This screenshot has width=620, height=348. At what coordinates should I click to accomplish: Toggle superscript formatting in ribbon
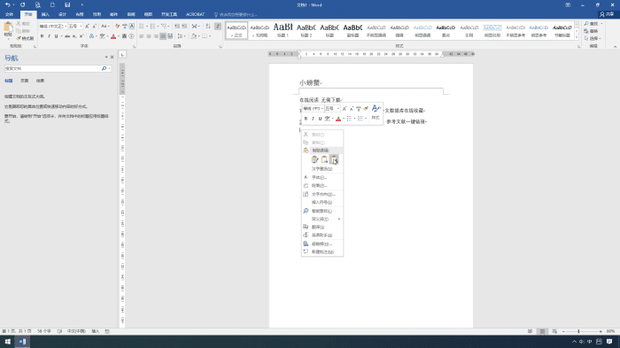81,36
